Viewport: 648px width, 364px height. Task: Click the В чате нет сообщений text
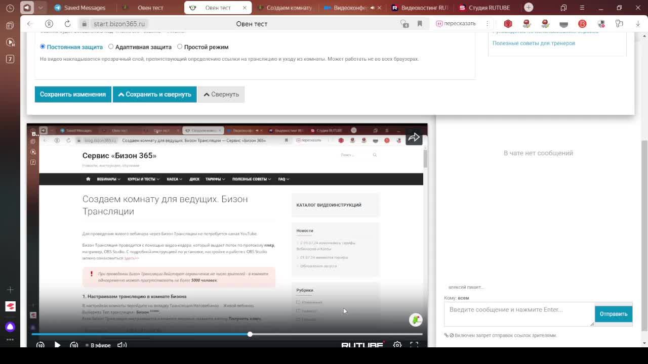point(538,153)
